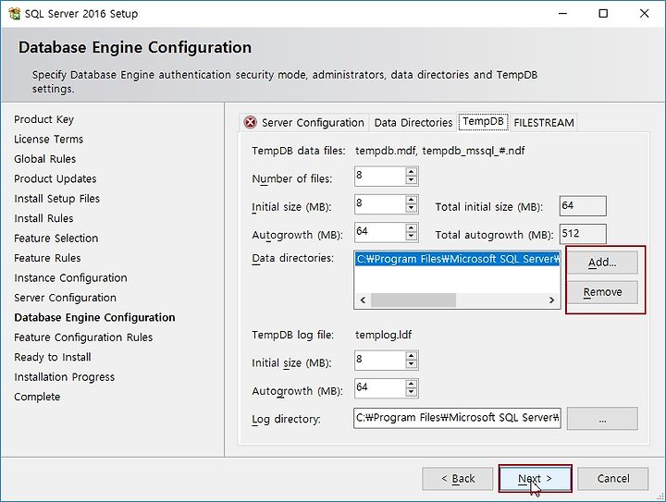Screen dimensions: 666x502
Task: Click Feature Rules step
Action: (x=47, y=258)
